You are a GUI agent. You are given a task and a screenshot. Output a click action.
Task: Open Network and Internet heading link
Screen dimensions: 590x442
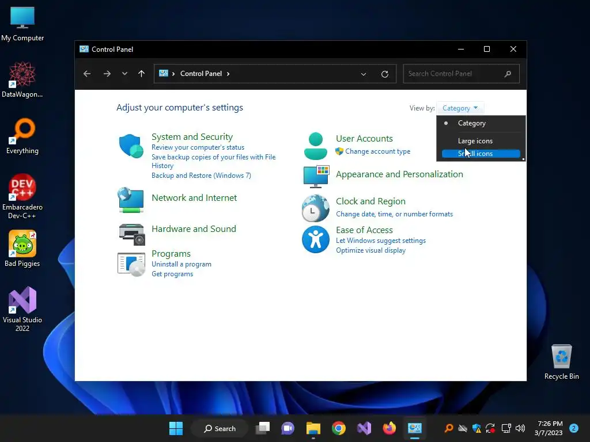point(194,198)
